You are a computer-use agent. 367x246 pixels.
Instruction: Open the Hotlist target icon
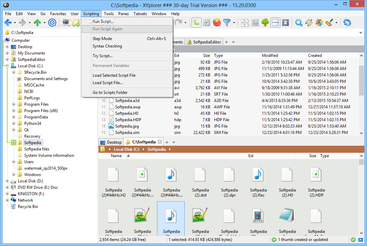click(52, 23)
